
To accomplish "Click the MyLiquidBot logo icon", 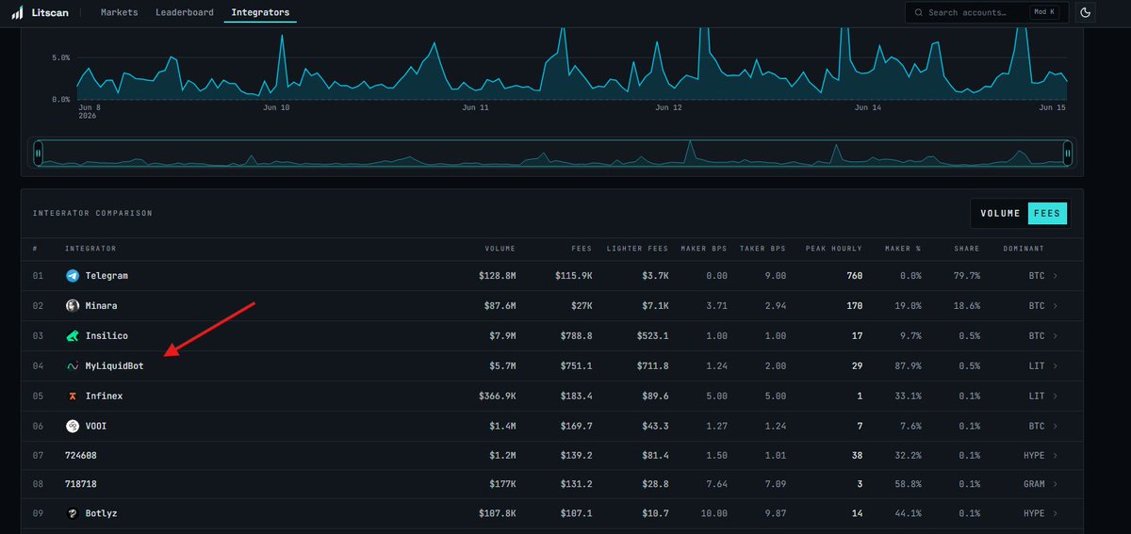I will click(x=73, y=366).
